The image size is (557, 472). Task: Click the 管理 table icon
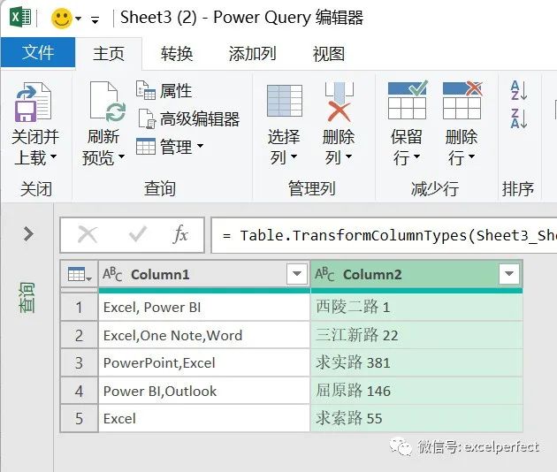146,146
